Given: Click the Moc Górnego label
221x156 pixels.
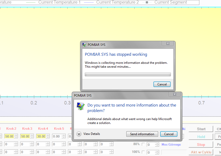Looking at the screenshot, I should (x=171, y=145).
